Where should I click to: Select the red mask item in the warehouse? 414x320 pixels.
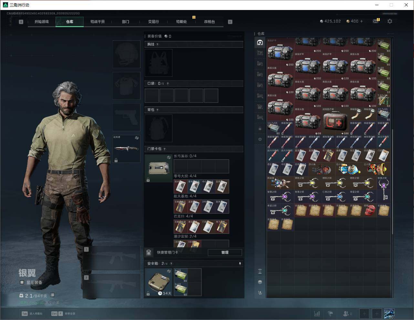coord(369,210)
